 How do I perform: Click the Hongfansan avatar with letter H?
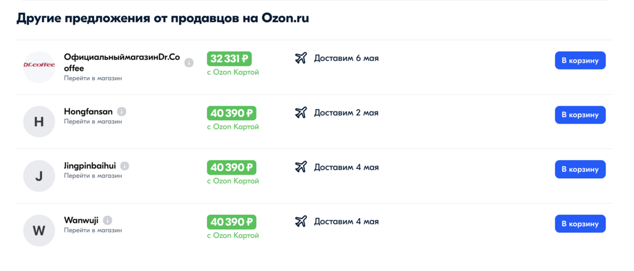[39, 122]
